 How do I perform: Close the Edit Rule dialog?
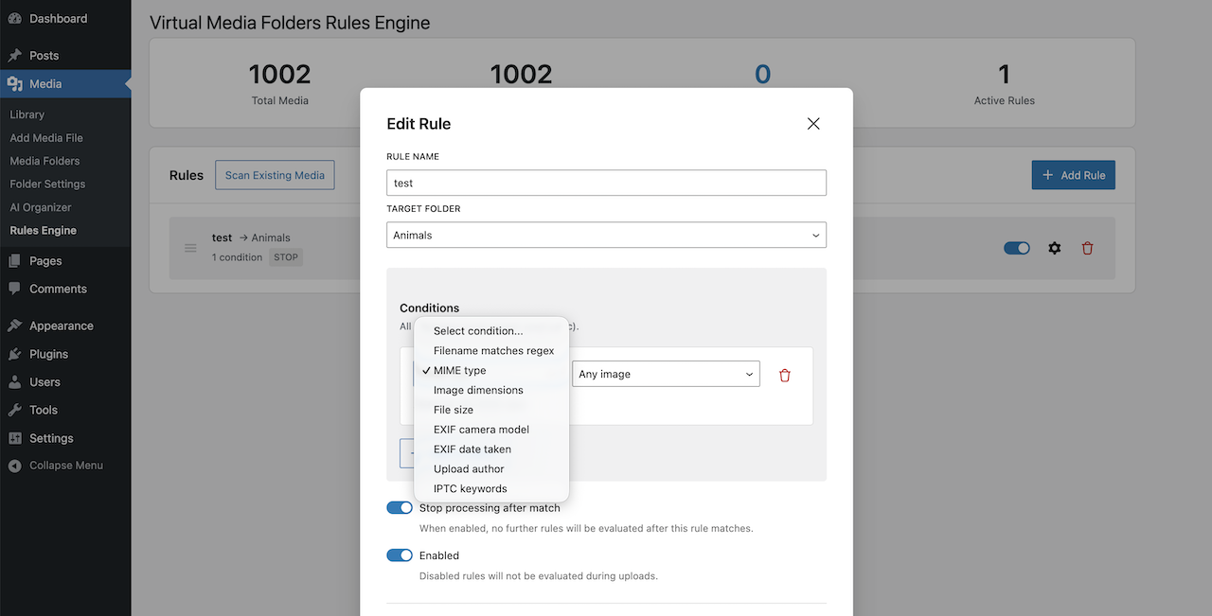tap(812, 124)
